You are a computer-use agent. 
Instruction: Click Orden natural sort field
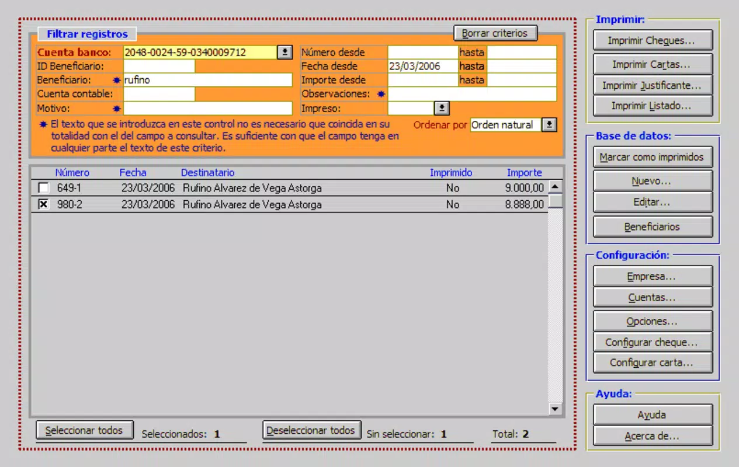coord(506,124)
